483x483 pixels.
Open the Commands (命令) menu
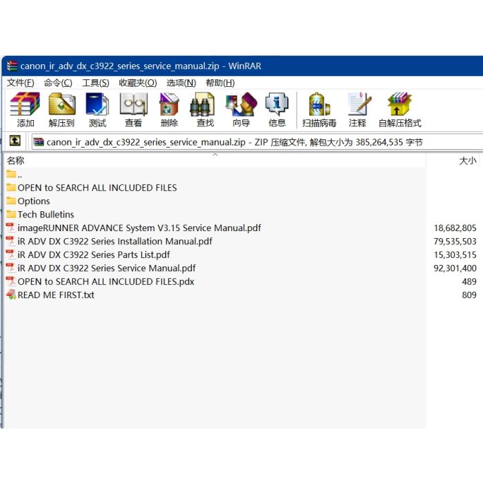pyautogui.click(x=58, y=83)
